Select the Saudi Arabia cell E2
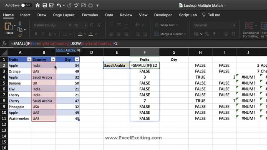The image size is (267, 150). 117,65
